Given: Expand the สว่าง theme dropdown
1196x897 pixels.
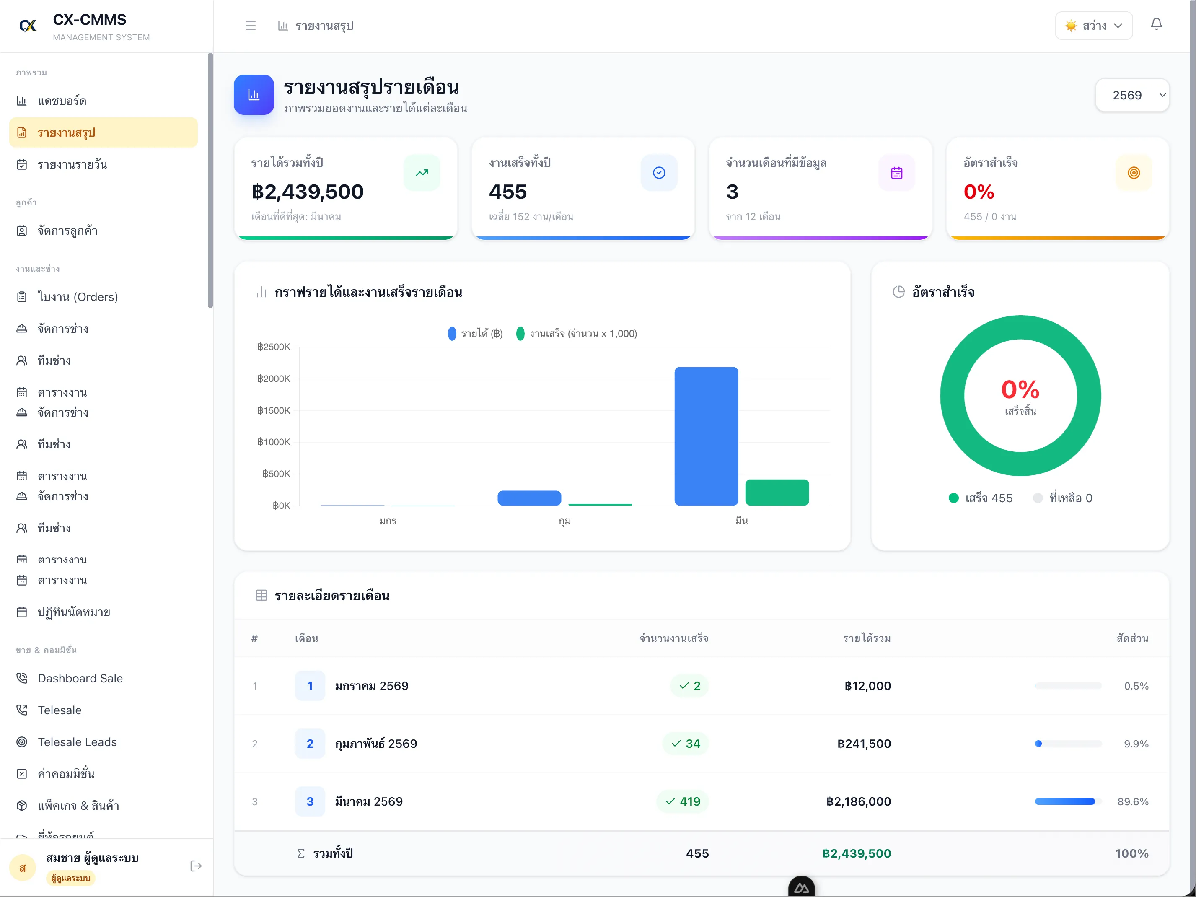Looking at the screenshot, I should point(1093,26).
